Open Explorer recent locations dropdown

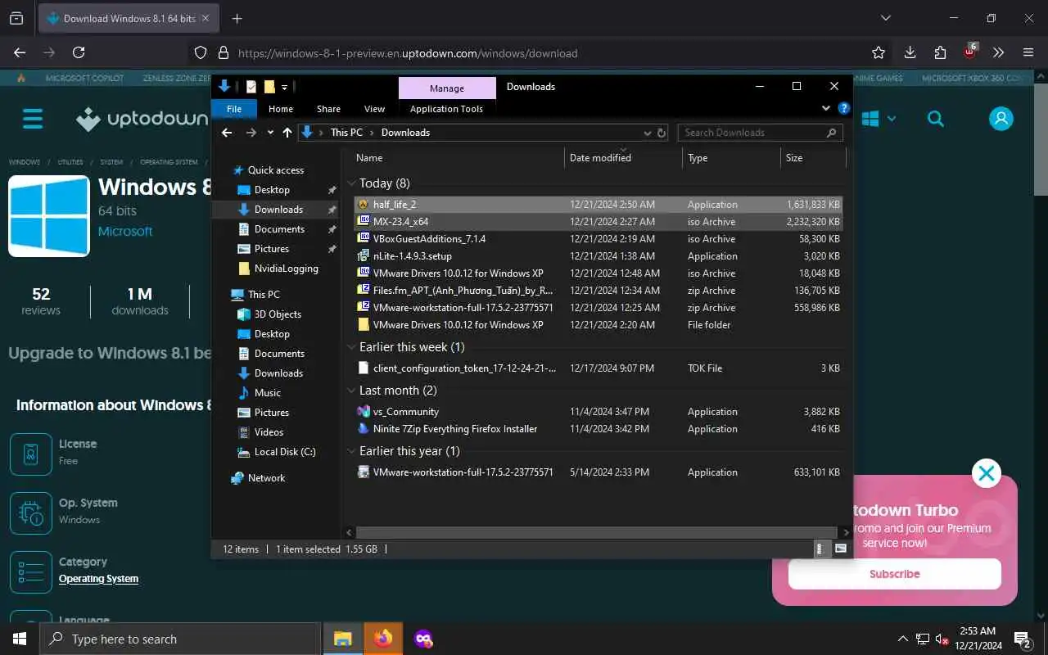click(x=270, y=132)
